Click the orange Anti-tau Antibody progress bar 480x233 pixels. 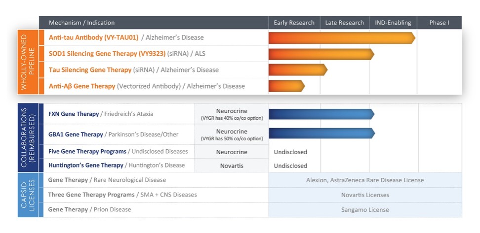point(341,38)
